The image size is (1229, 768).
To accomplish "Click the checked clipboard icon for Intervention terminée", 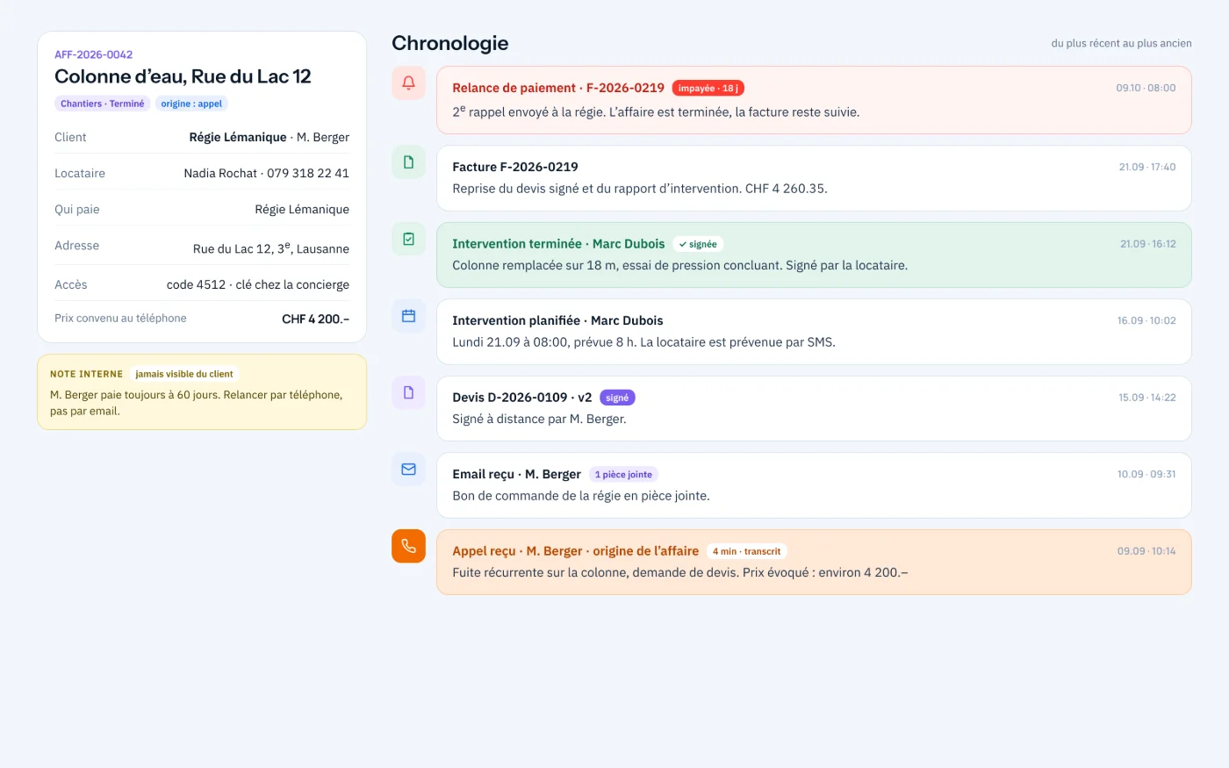I will [x=408, y=239].
